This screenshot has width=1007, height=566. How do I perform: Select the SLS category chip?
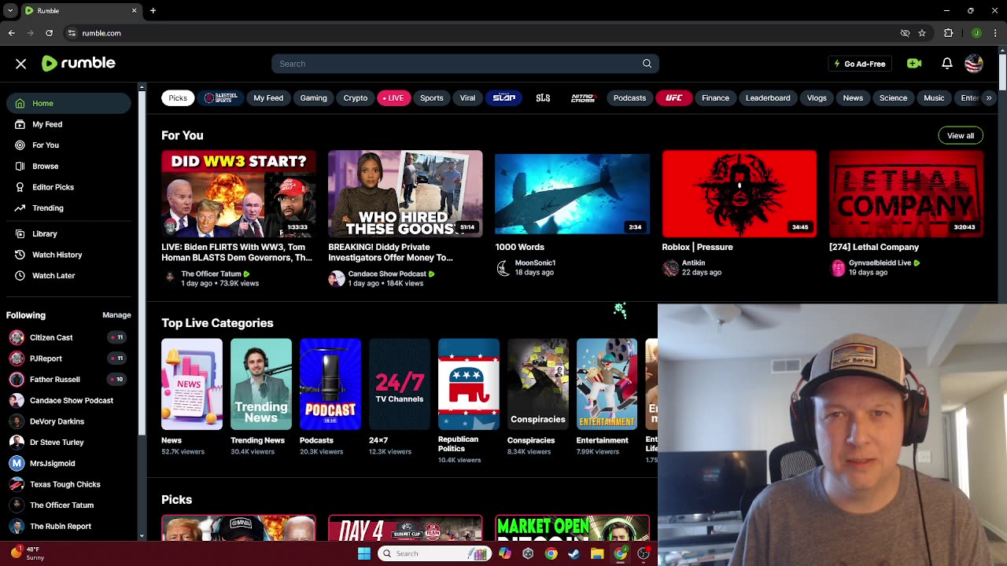click(x=543, y=98)
